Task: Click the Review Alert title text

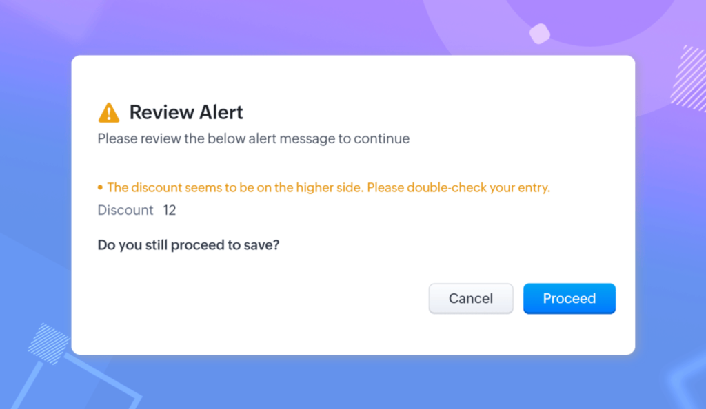Action: tap(185, 112)
